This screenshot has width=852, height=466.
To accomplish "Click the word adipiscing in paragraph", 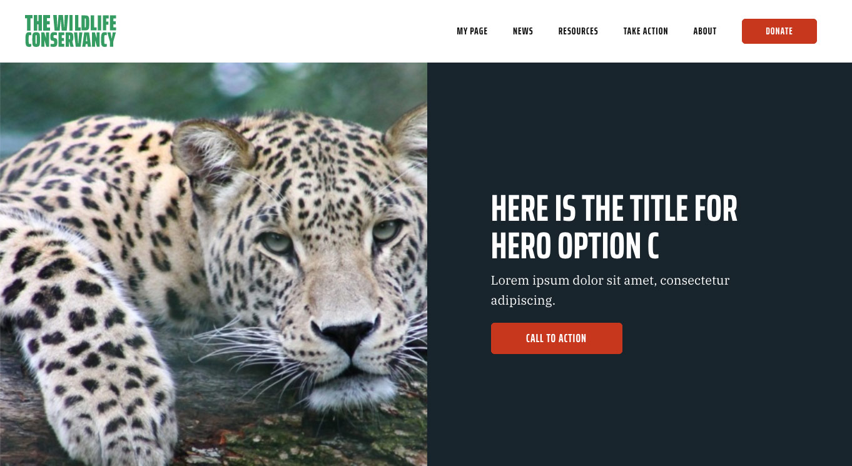I will pyautogui.click(x=523, y=301).
